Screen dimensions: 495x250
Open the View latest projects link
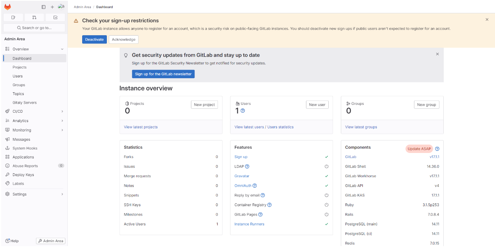141,127
